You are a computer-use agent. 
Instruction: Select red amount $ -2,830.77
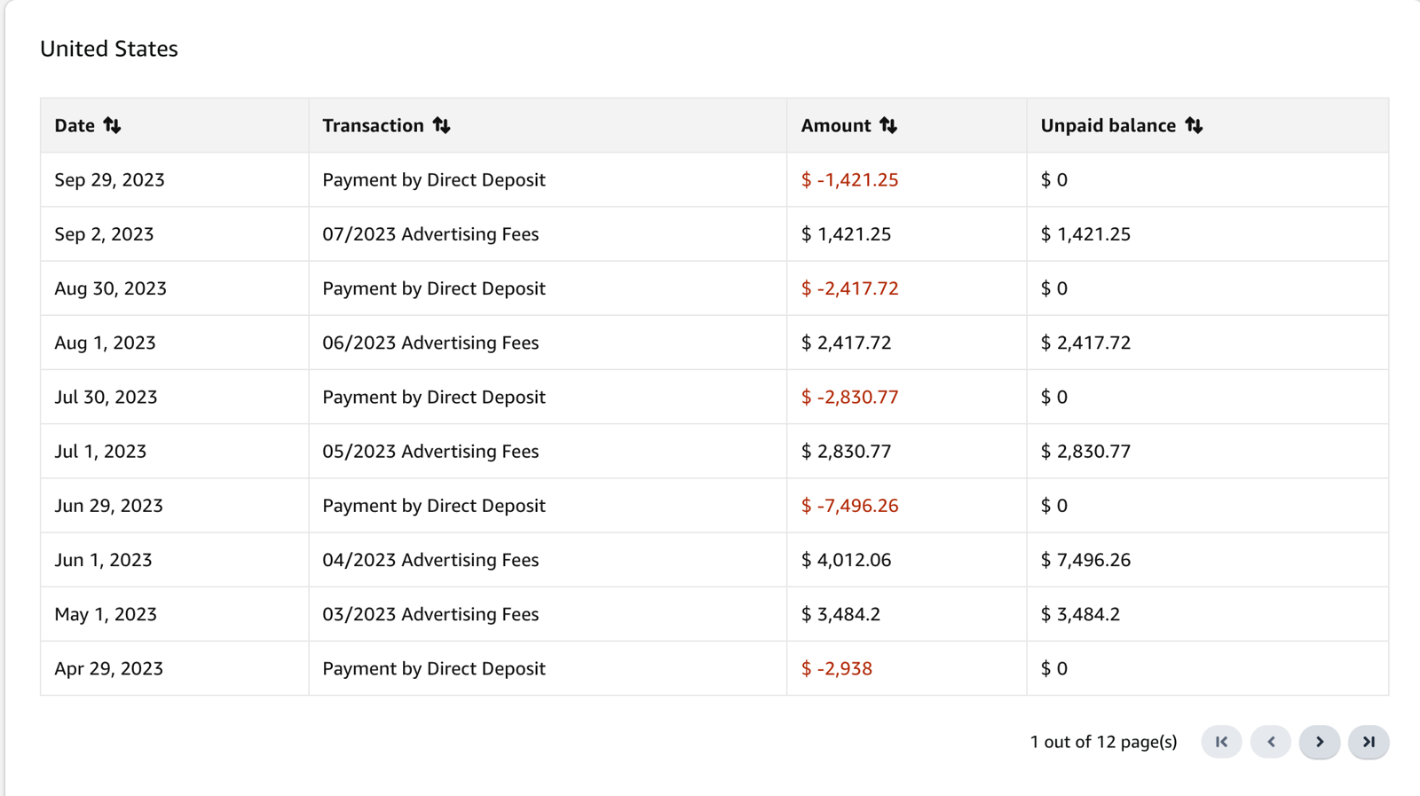click(x=849, y=397)
